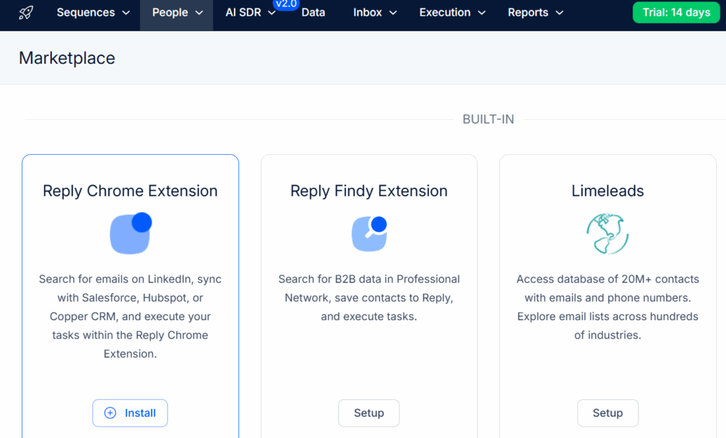The height and width of the screenshot is (438, 726).
Task: Click Setup for Reply Findy Extension
Action: pos(369,413)
